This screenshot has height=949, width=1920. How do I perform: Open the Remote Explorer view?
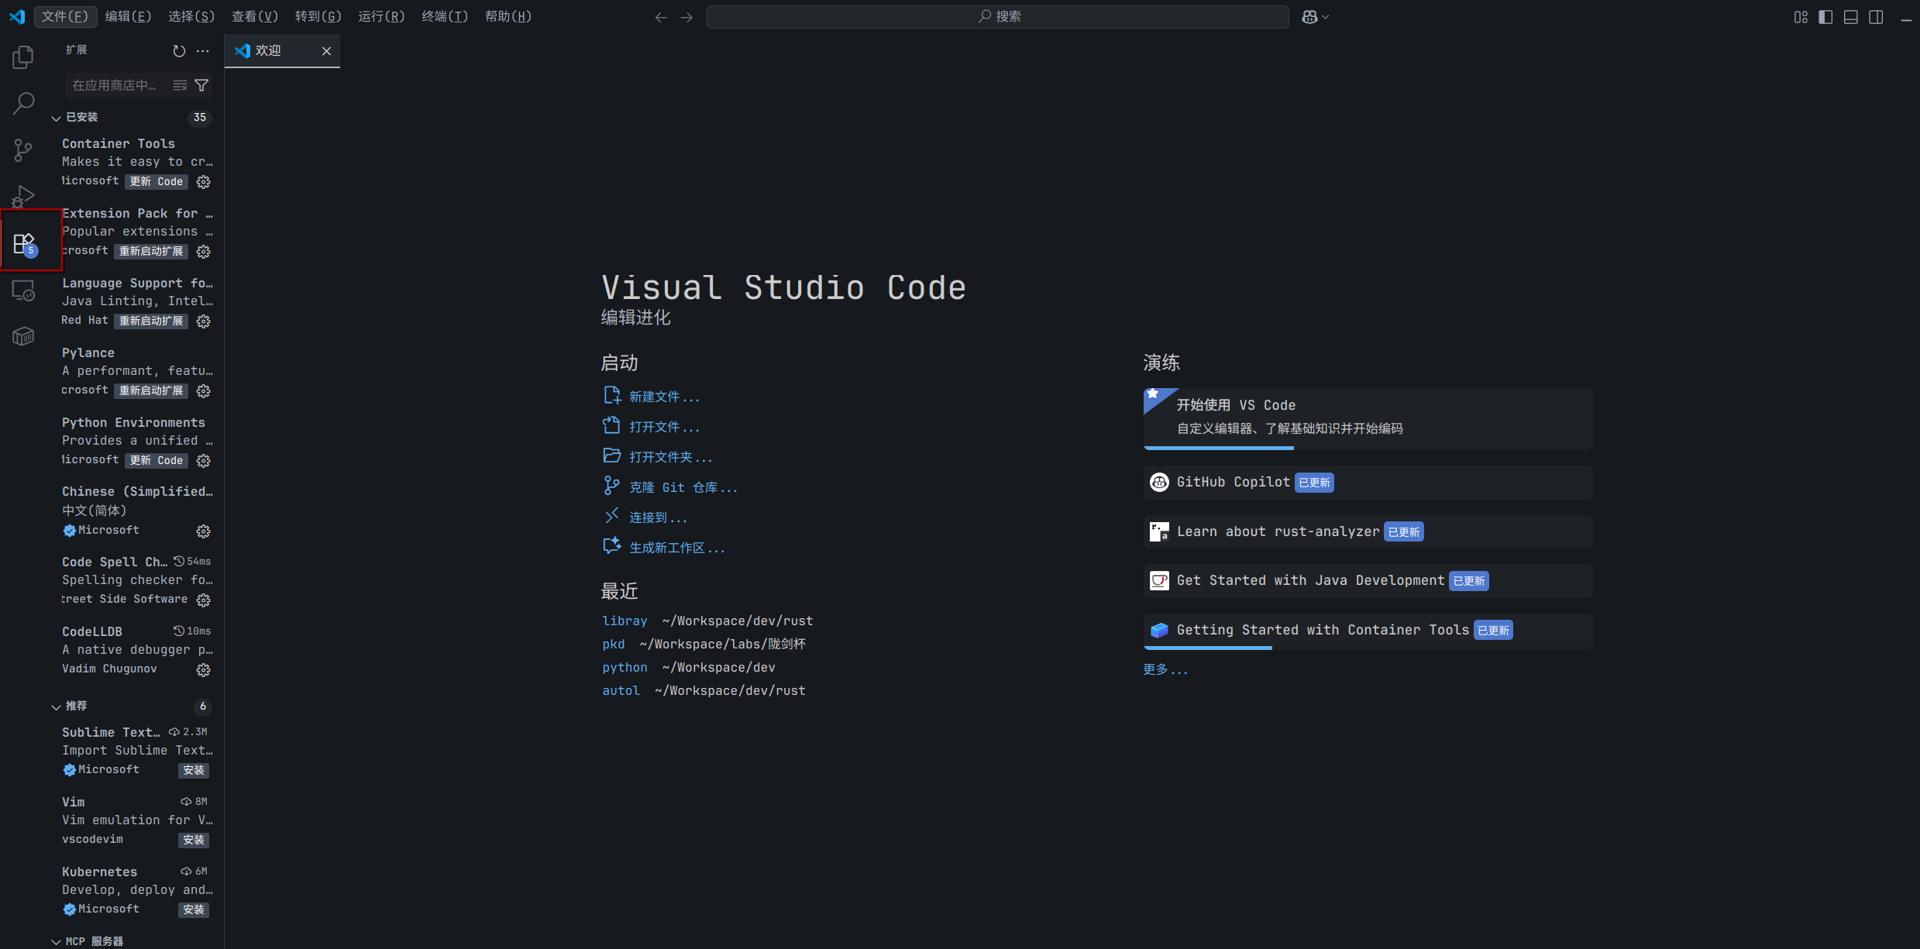coord(23,291)
